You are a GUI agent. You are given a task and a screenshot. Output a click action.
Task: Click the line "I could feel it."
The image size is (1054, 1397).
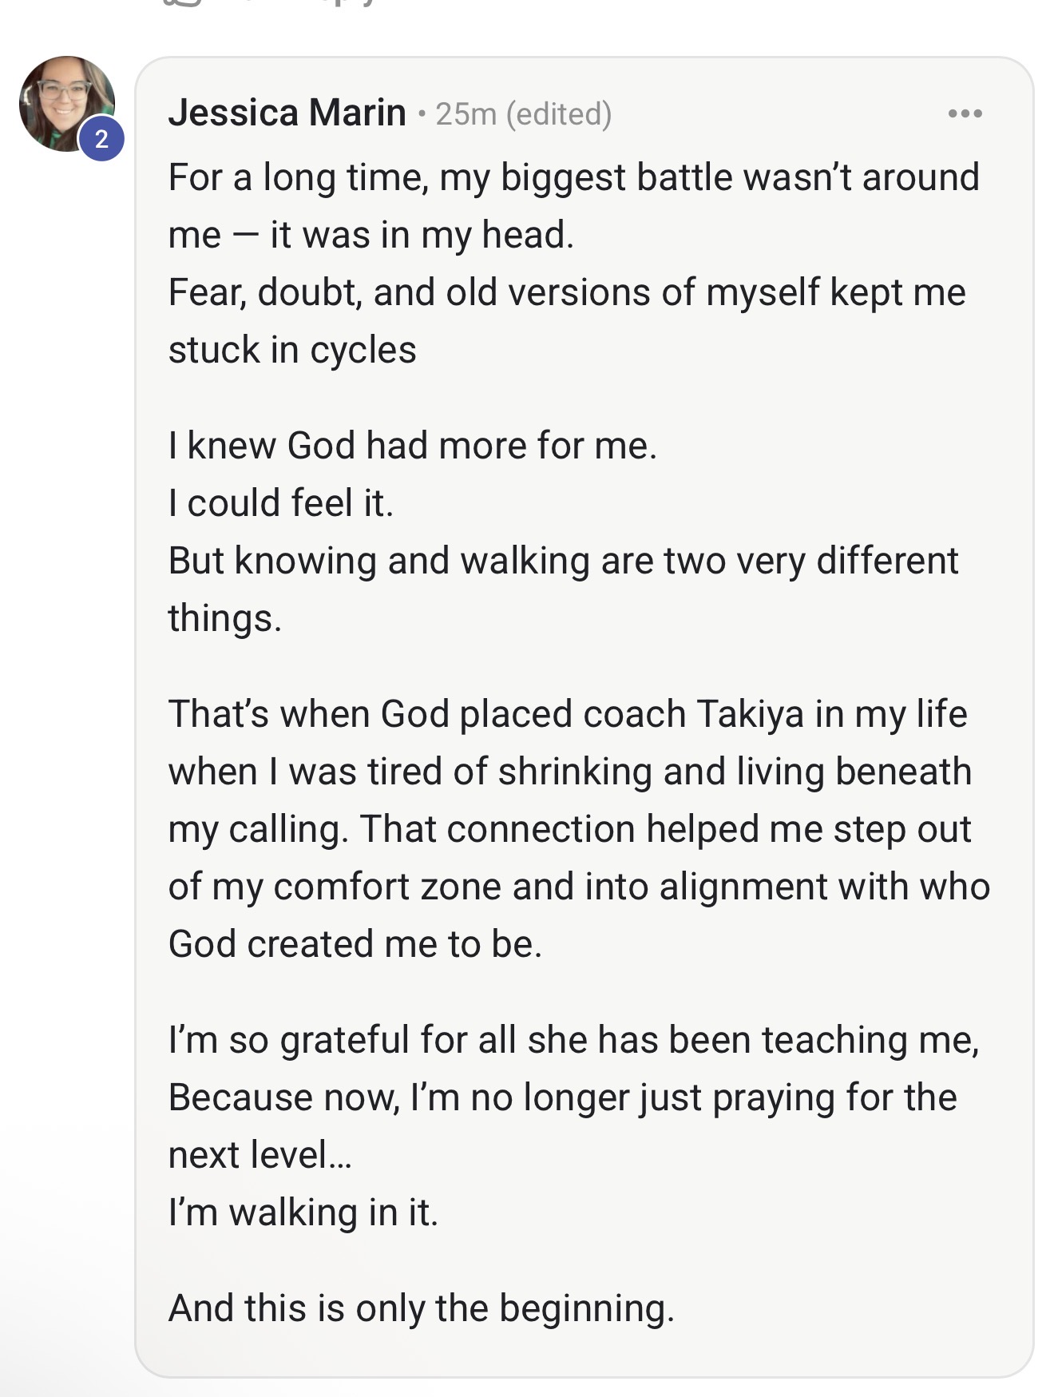(281, 503)
